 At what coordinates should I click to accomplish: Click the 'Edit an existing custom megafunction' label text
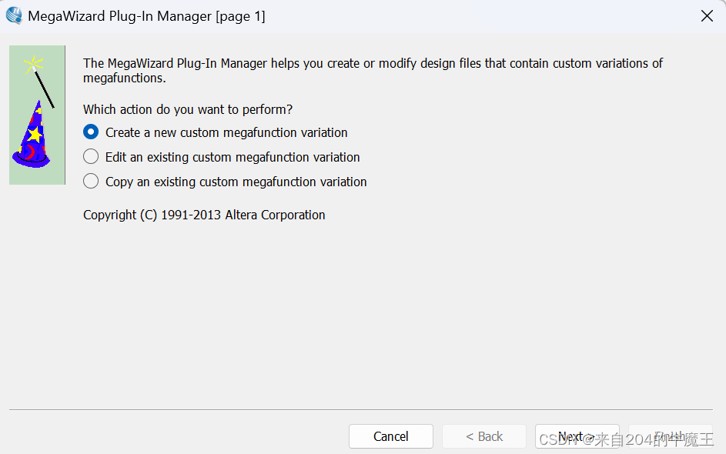point(233,157)
